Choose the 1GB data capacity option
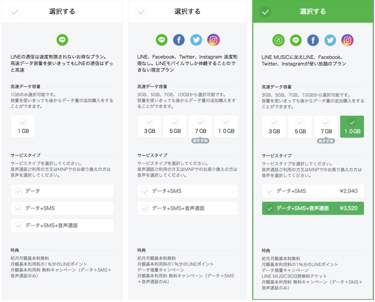 [x=23, y=126]
